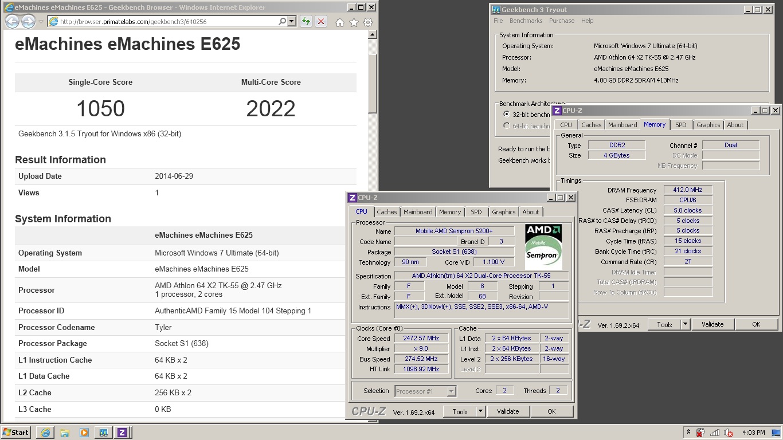This screenshot has height=440, width=783.
Task: Open Windows Explorer folder from taskbar
Action: (65, 433)
